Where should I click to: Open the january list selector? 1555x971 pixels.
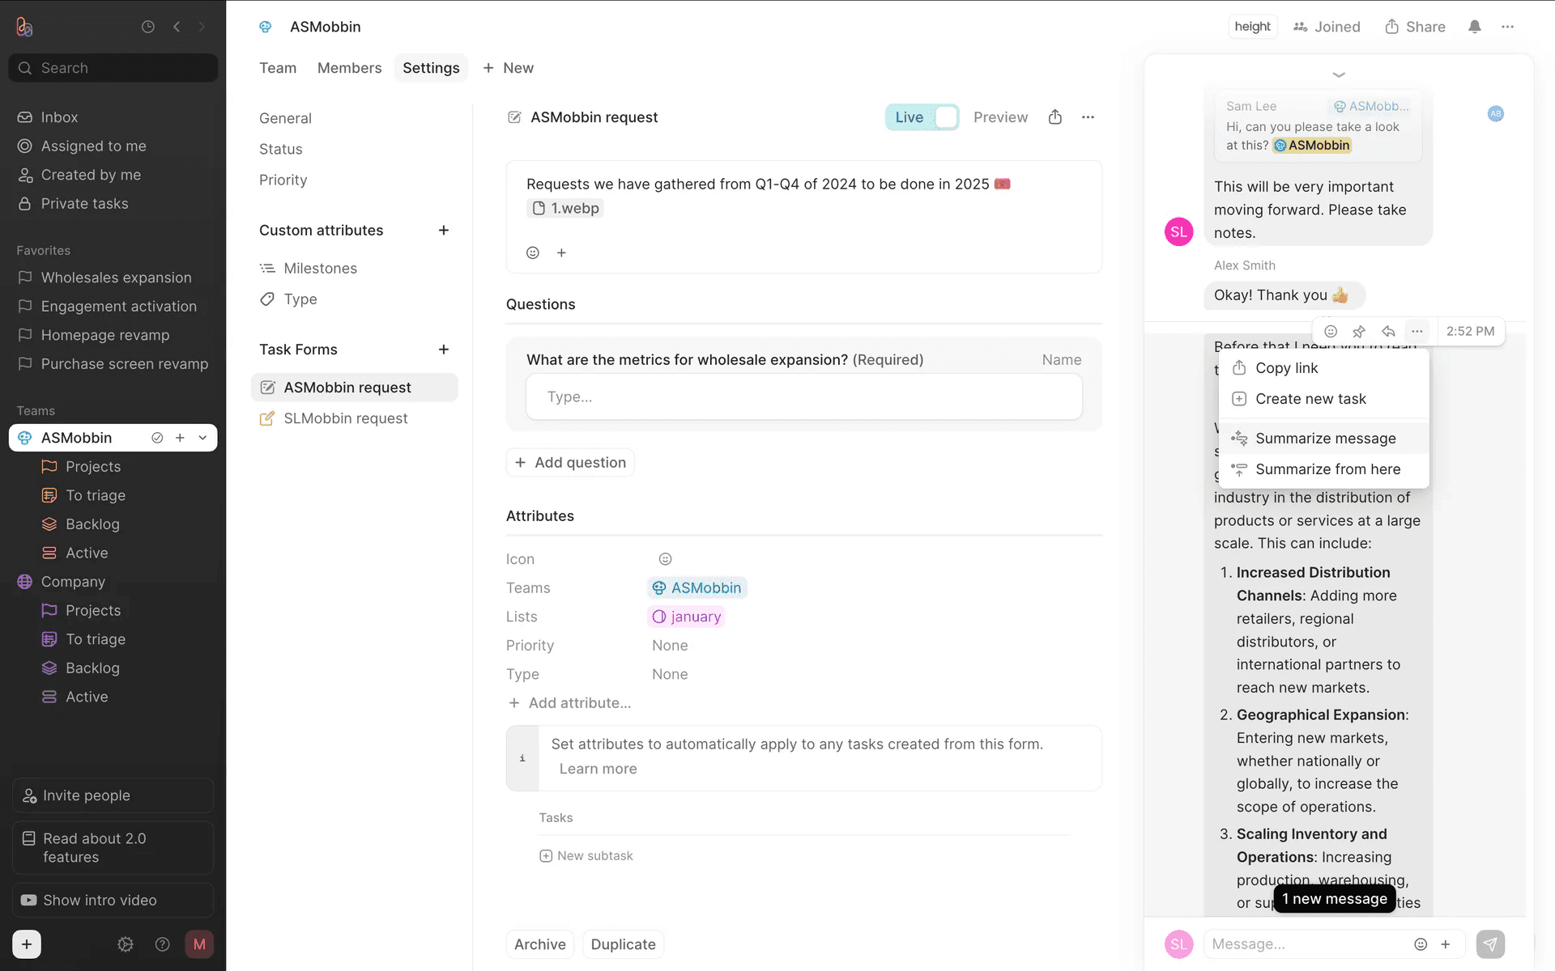[x=686, y=617]
